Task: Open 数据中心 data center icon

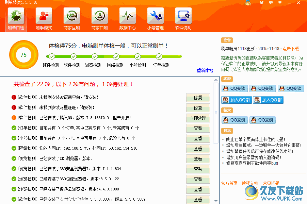Action: click(x=127, y=16)
